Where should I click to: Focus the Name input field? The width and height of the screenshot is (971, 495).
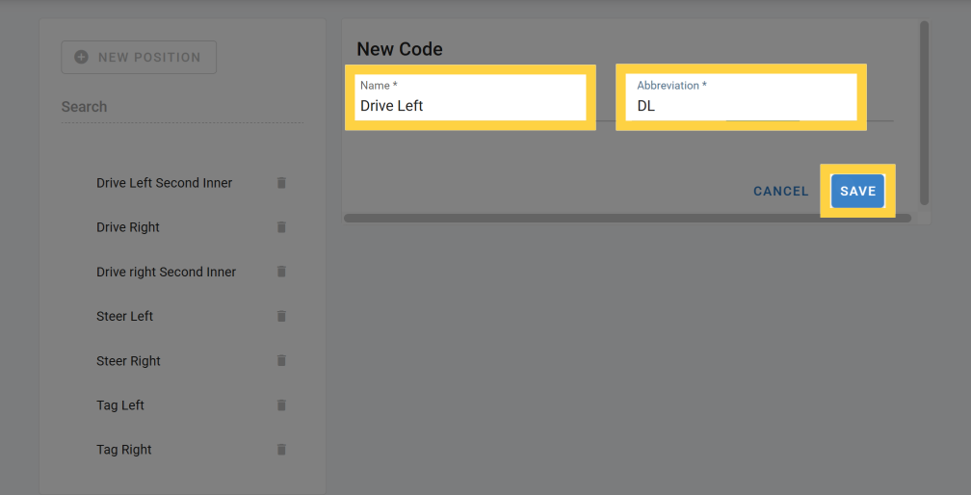coord(470,106)
